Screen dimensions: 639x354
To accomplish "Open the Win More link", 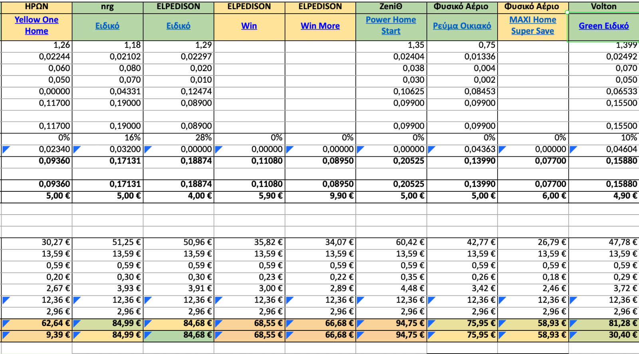I will pyautogui.click(x=320, y=26).
